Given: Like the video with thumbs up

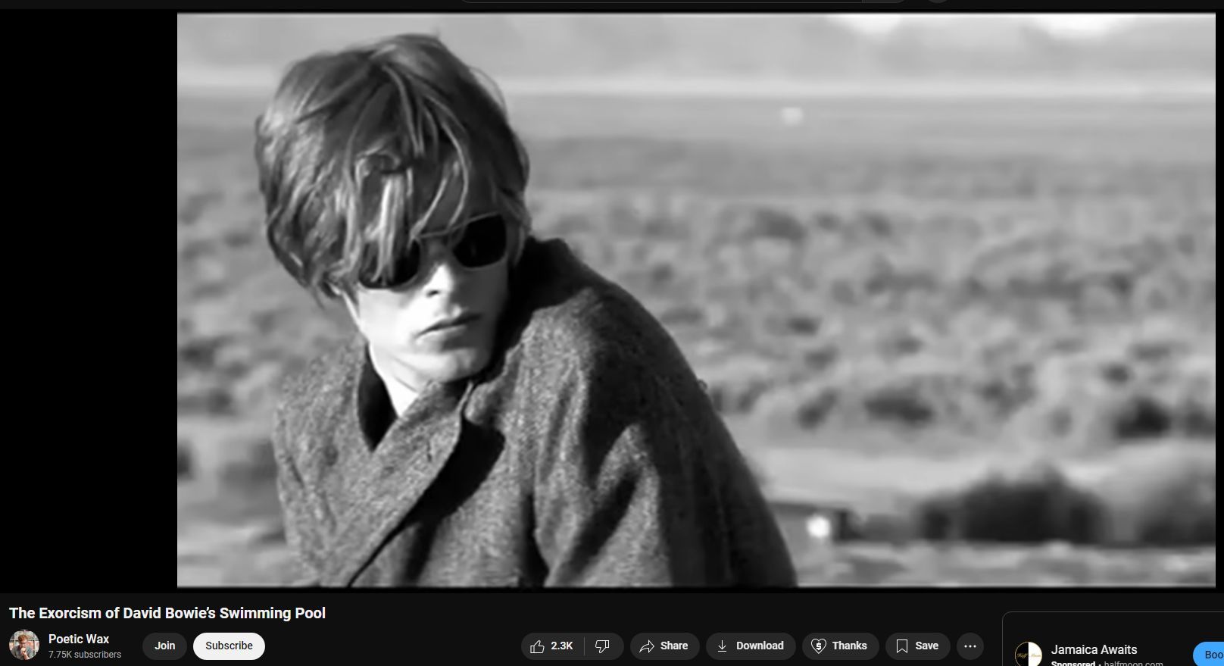Looking at the screenshot, I should tap(551, 646).
